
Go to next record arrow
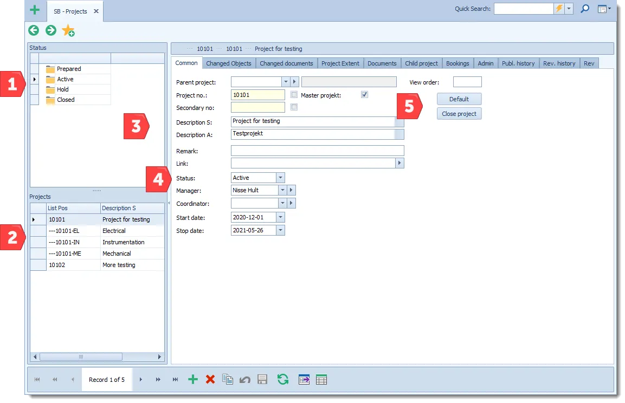141,380
